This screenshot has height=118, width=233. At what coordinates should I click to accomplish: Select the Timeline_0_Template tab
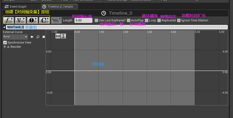[60, 7]
